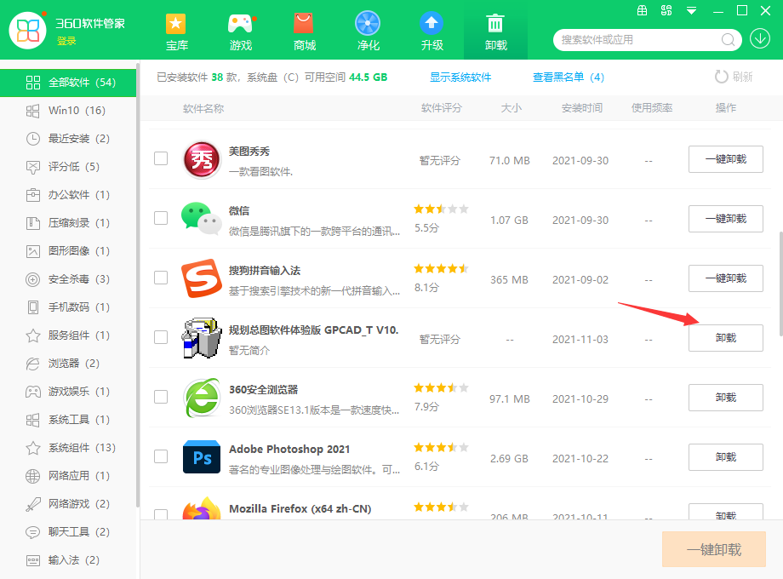Click 一键卸载 for 微信
783x579 pixels.
(726, 219)
